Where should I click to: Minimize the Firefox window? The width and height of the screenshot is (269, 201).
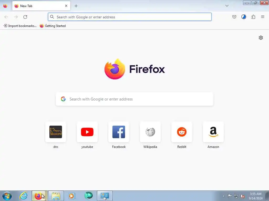click(247, 3)
